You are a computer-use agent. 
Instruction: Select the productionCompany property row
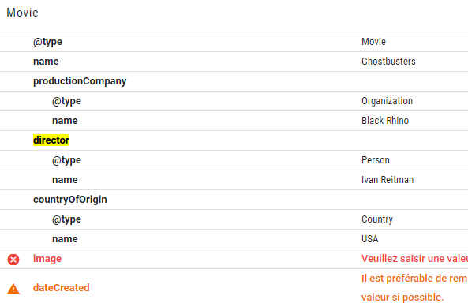click(x=234, y=81)
